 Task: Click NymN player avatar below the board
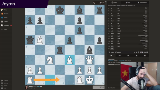point(27,87)
